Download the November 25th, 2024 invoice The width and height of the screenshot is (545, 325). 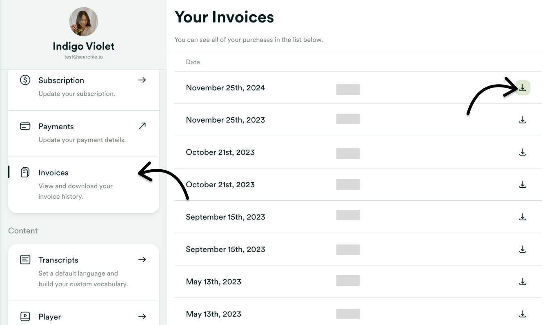pyautogui.click(x=523, y=87)
